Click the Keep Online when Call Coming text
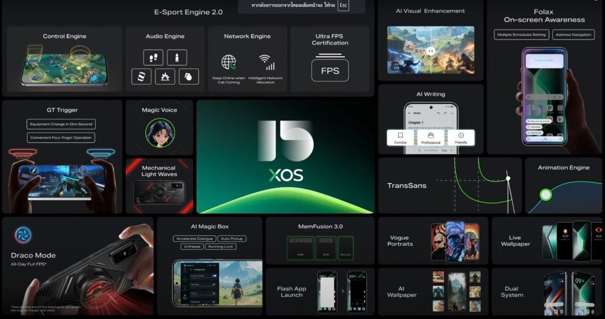The height and width of the screenshot is (319, 605). 229,80
